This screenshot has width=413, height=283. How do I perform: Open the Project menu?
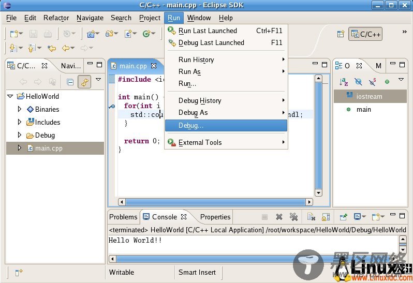click(x=150, y=18)
